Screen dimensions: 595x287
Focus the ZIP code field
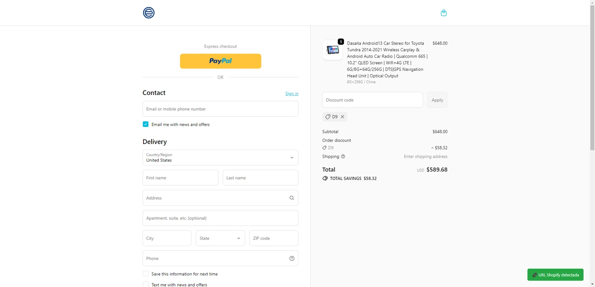point(274,238)
